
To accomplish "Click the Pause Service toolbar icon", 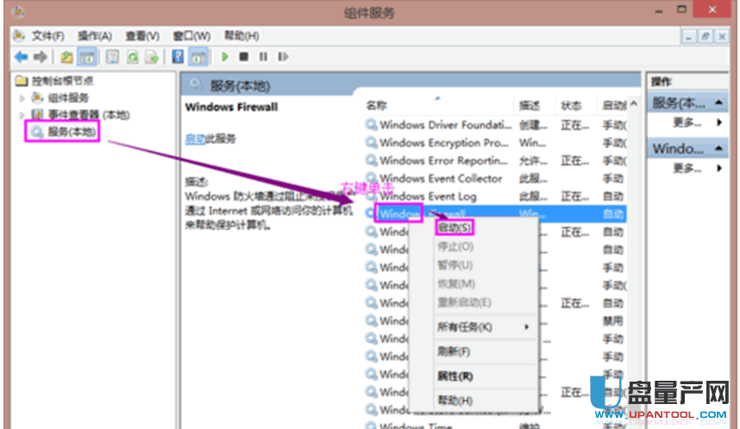I will coord(262,57).
